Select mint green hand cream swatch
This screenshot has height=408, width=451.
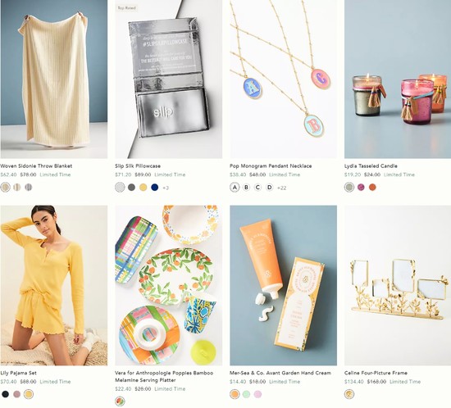pos(246,394)
